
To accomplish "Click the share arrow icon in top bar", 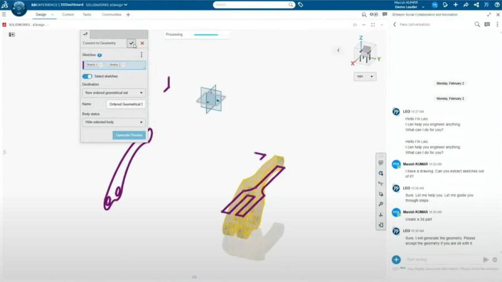I will (466, 4).
